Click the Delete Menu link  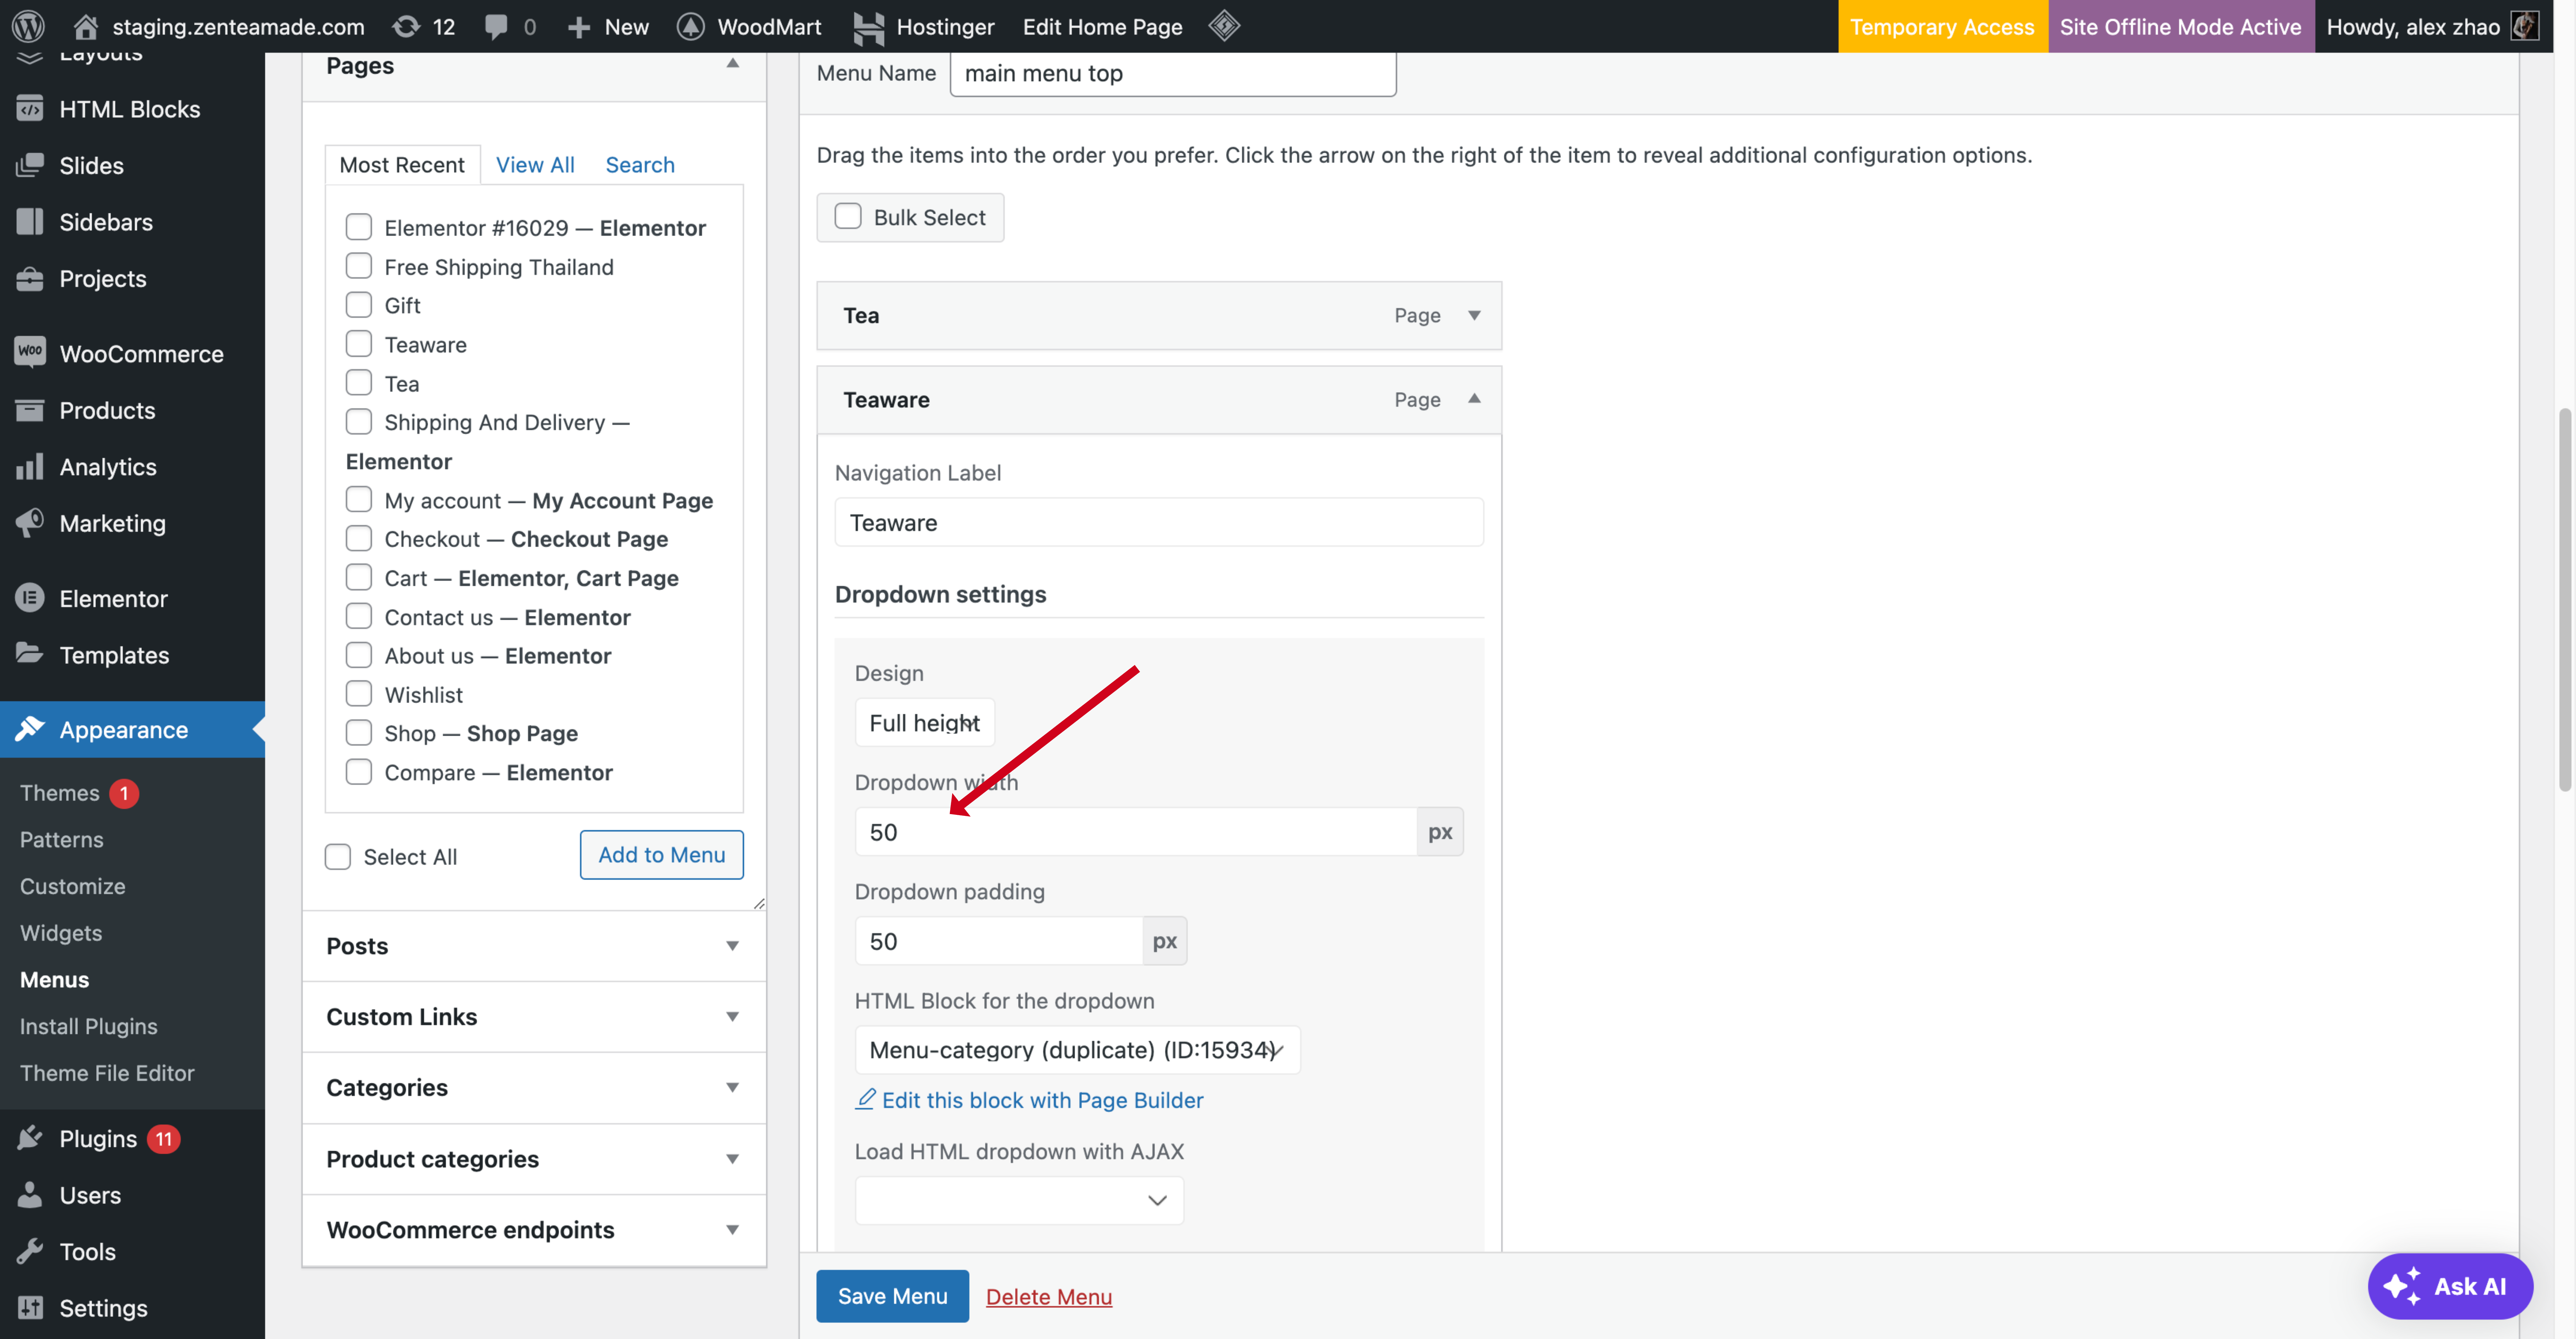coord(1049,1297)
